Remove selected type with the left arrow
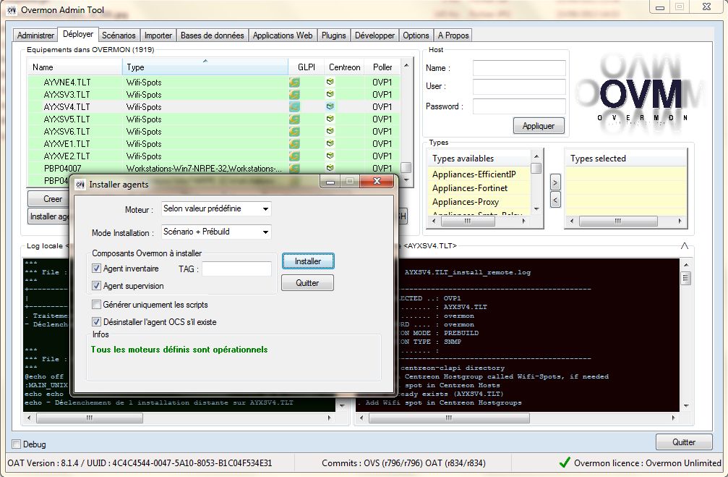The width and height of the screenshot is (728, 477). coord(555,200)
